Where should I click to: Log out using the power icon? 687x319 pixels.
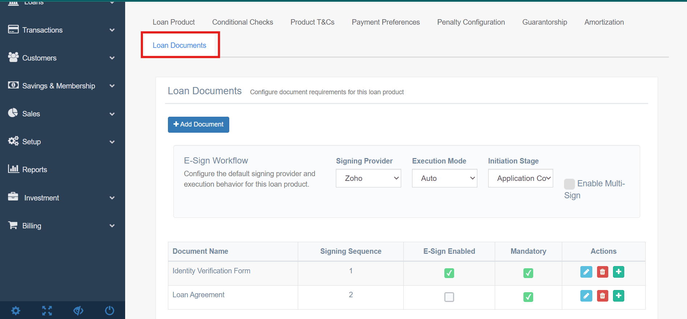110,311
